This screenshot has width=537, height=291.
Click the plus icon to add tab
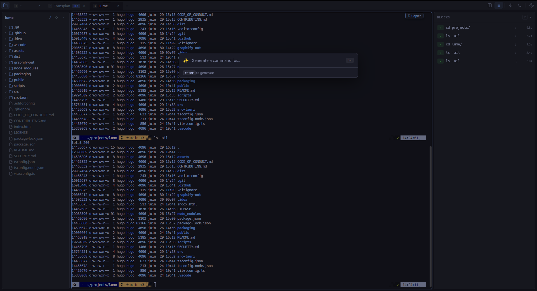click(127, 6)
